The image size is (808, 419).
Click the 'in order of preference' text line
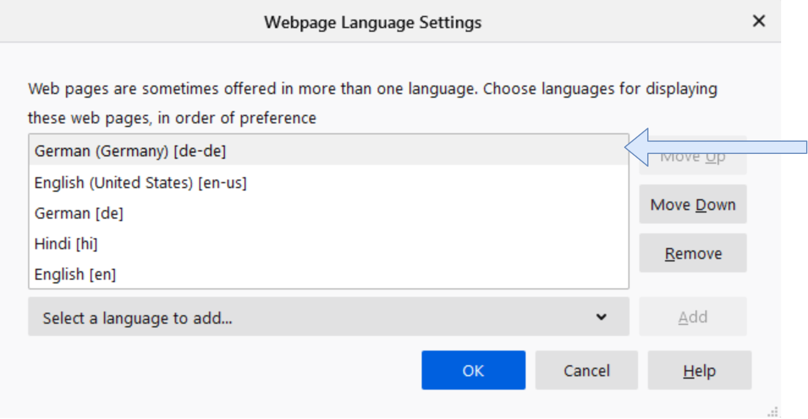pos(172,117)
